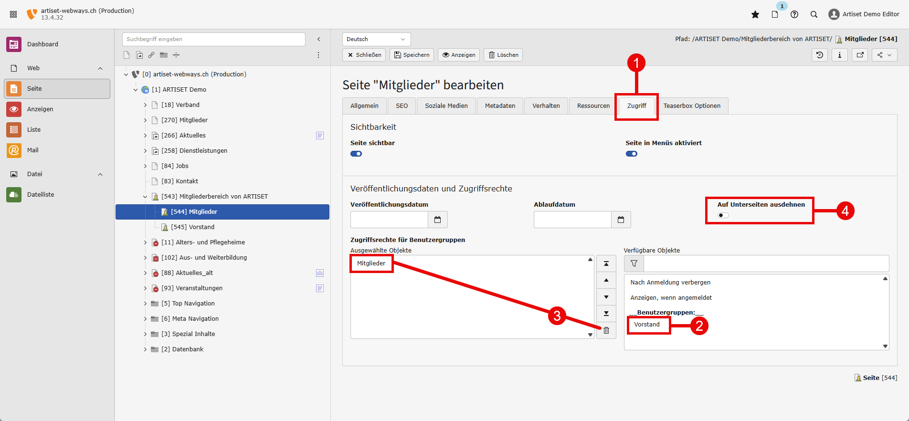Select Alters- und Pflegeheime page
909x421 pixels.
(x=203, y=242)
